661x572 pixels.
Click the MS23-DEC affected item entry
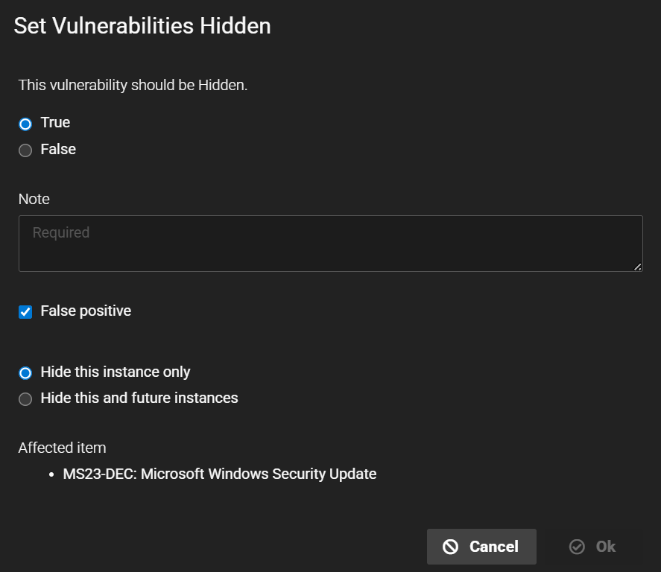click(219, 474)
